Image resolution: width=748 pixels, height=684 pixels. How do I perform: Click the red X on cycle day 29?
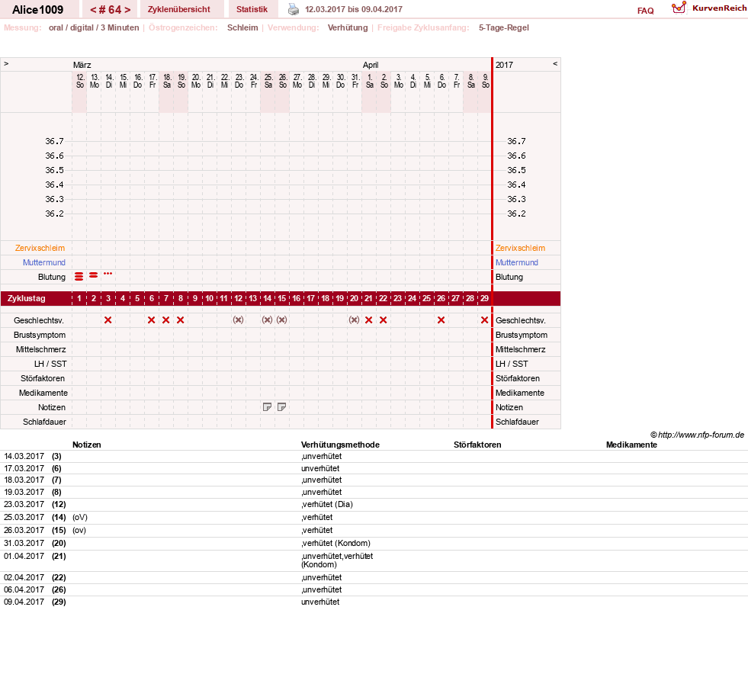pyautogui.click(x=484, y=320)
